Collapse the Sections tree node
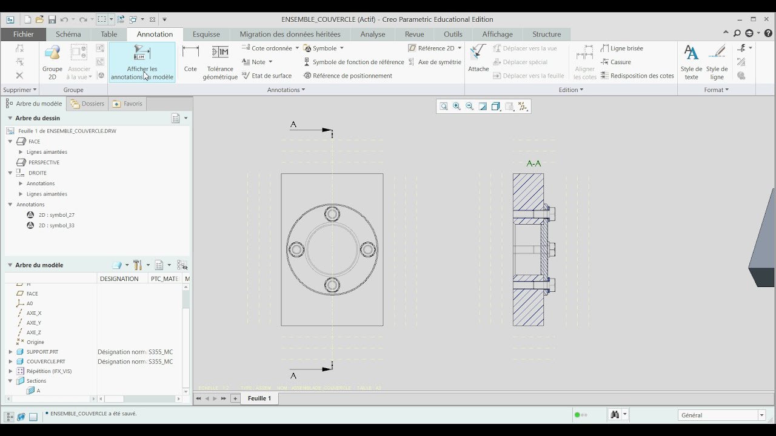The width and height of the screenshot is (776, 436). [10, 381]
